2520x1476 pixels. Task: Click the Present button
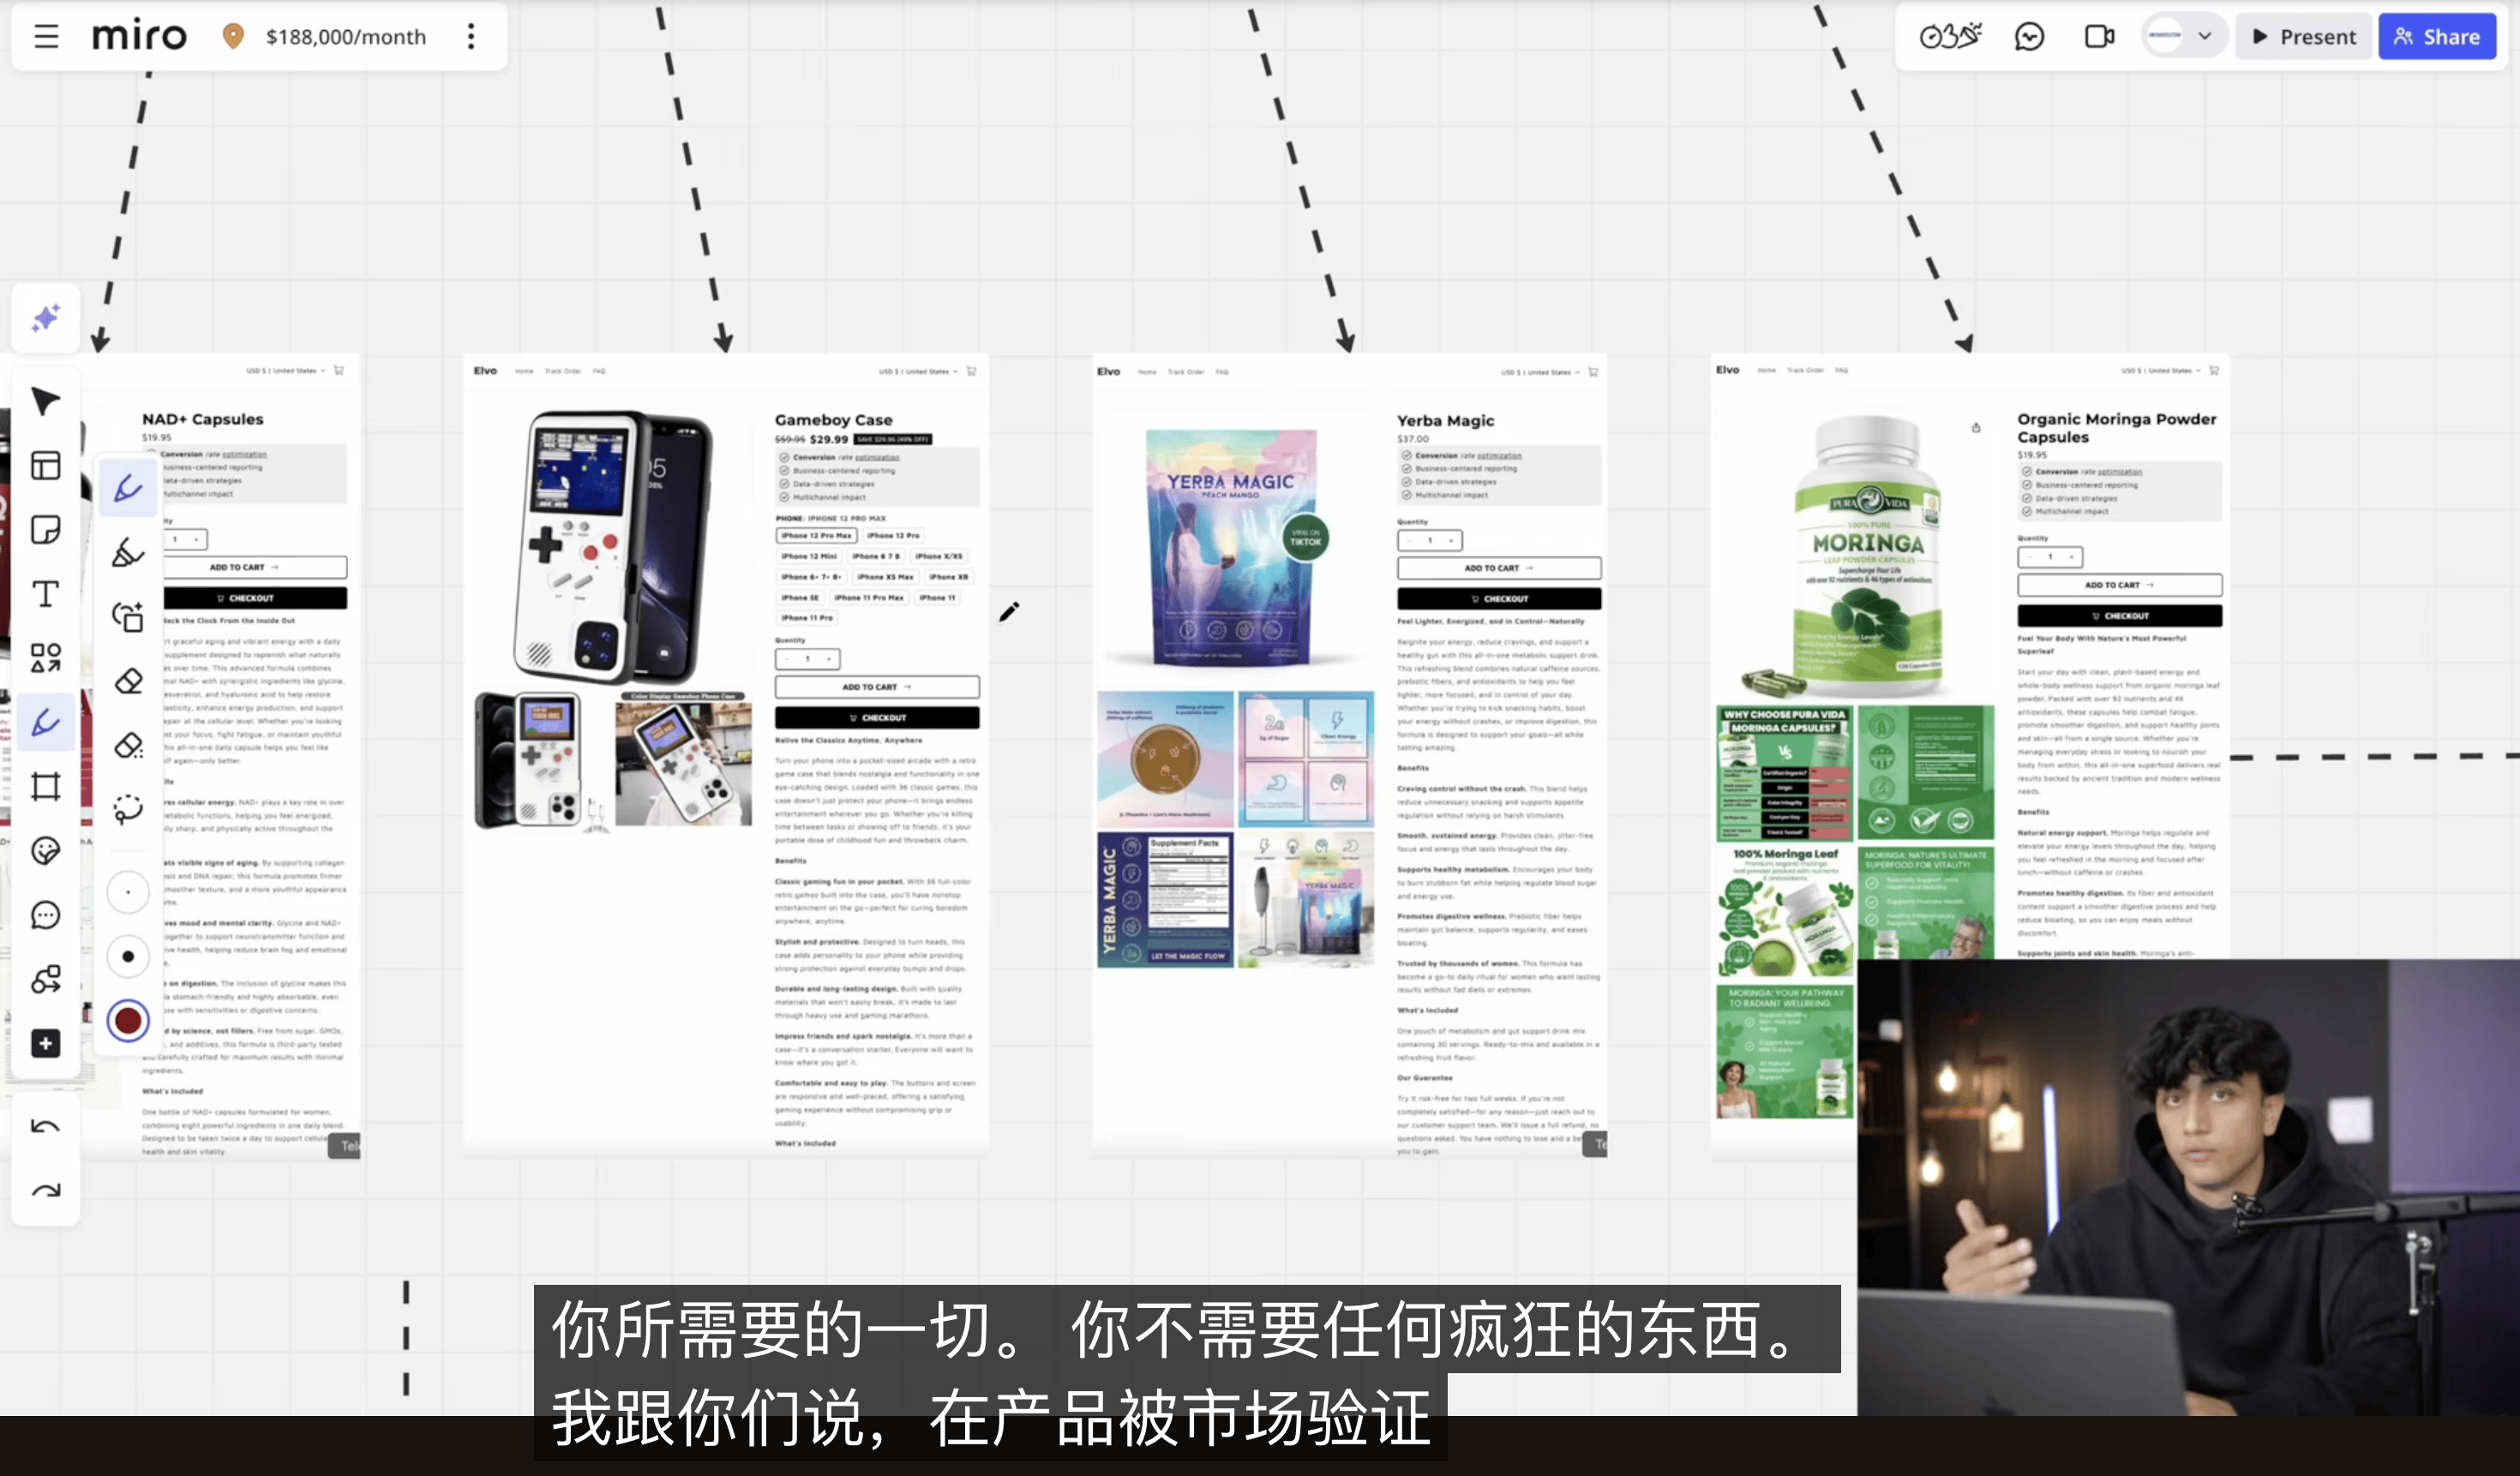2304,37
